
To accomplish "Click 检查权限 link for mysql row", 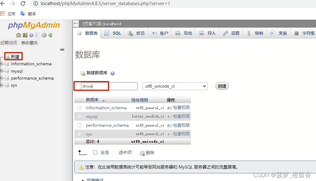I will click(181, 116).
